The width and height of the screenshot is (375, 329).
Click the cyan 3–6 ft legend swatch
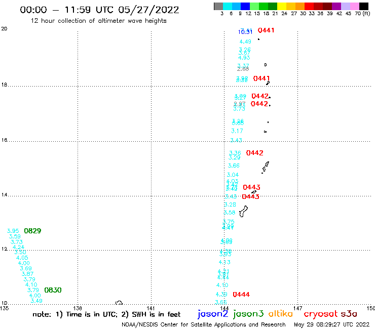(x=228, y=6)
